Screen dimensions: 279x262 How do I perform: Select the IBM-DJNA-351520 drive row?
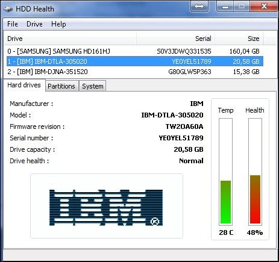point(134,72)
